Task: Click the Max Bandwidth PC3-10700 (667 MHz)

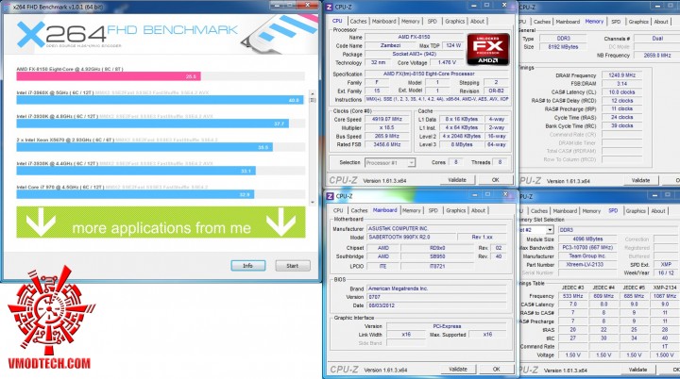Action: [x=587, y=248]
